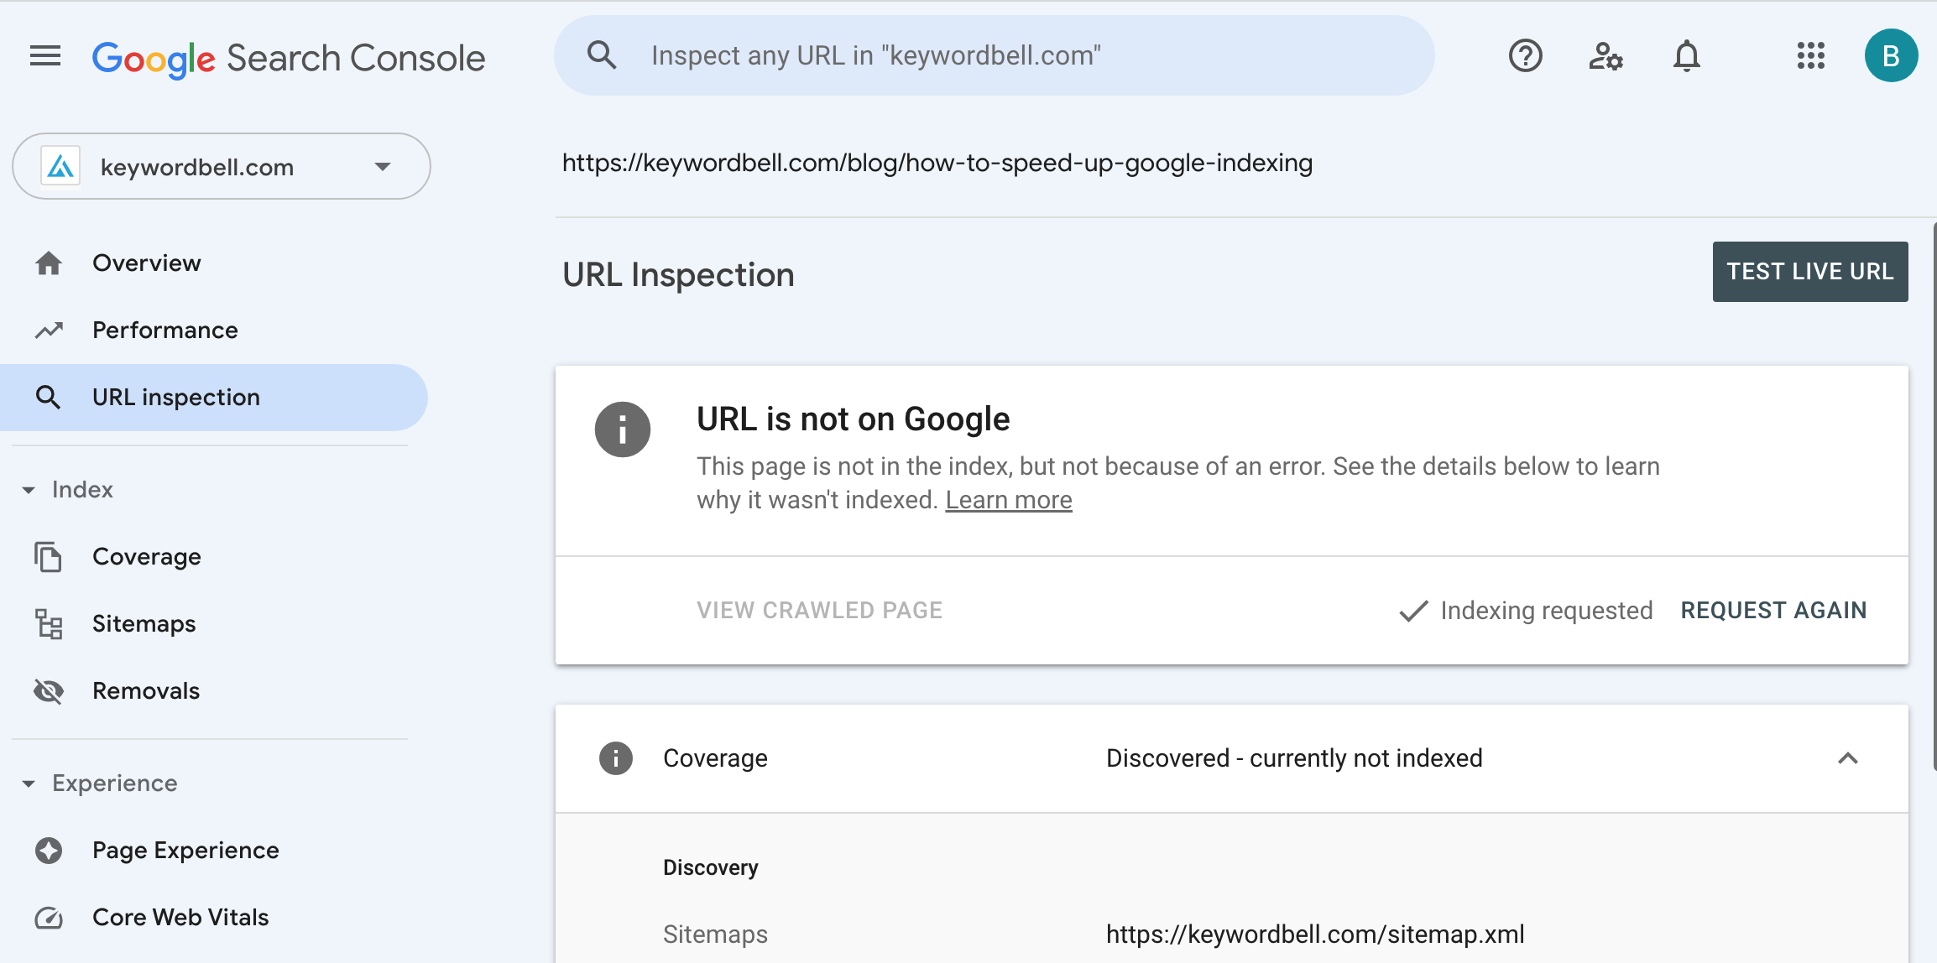The width and height of the screenshot is (1937, 963).
Task: Open the Google apps grid
Action: (x=1810, y=56)
